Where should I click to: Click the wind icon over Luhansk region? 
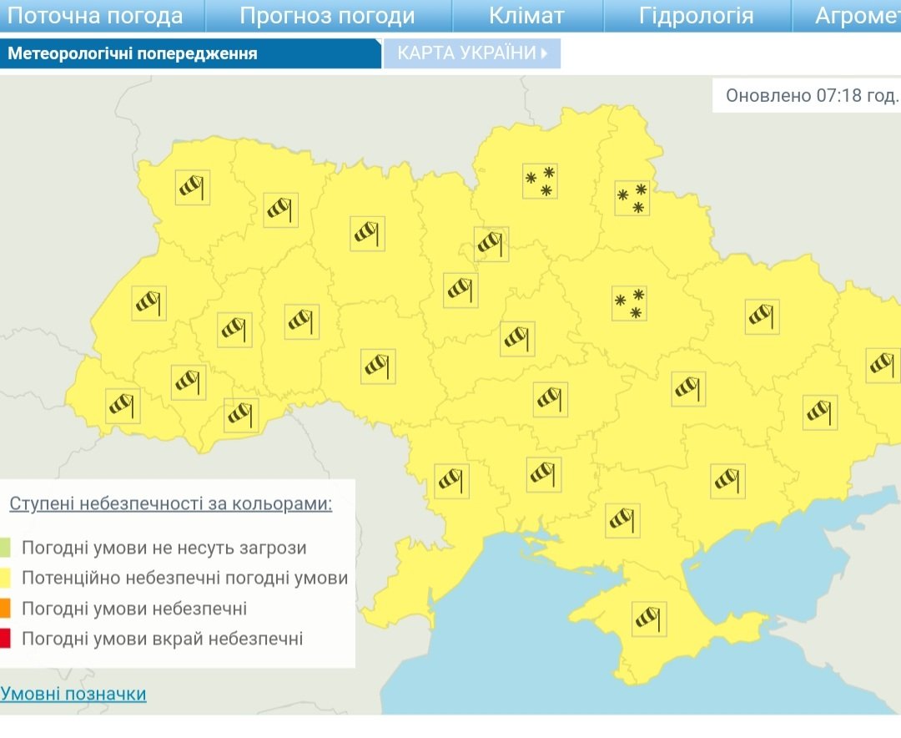click(x=882, y=365)
